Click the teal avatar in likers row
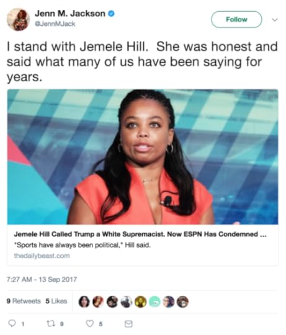The height and width of the screenshot is (335, 286). [154, 301]
